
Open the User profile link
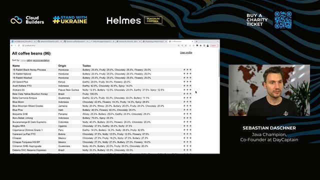point(186,52)
